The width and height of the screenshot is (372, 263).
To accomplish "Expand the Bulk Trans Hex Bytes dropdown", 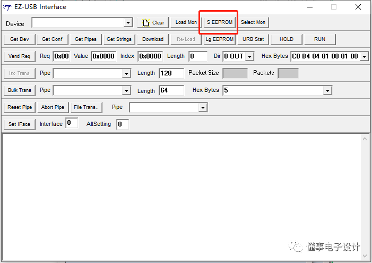I will click(327, 90).
